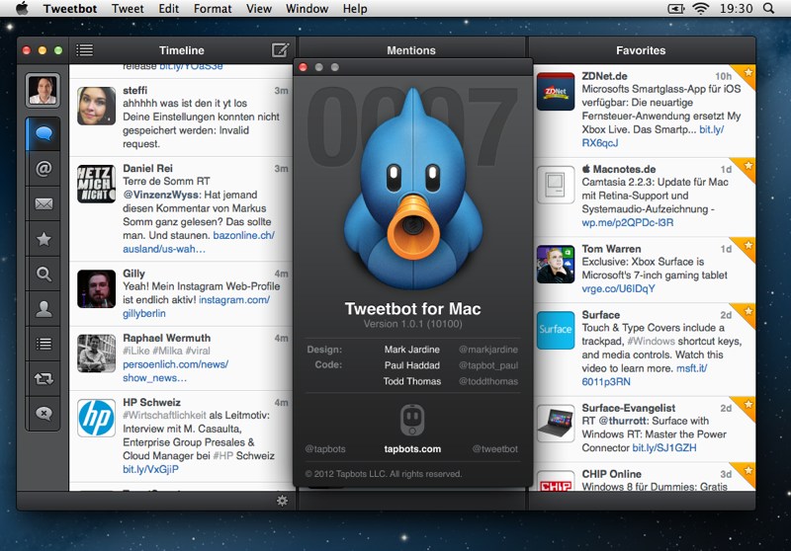Click the ZDNet.de avatar in Favorites
791x551 pixels.
coord(556,91)
